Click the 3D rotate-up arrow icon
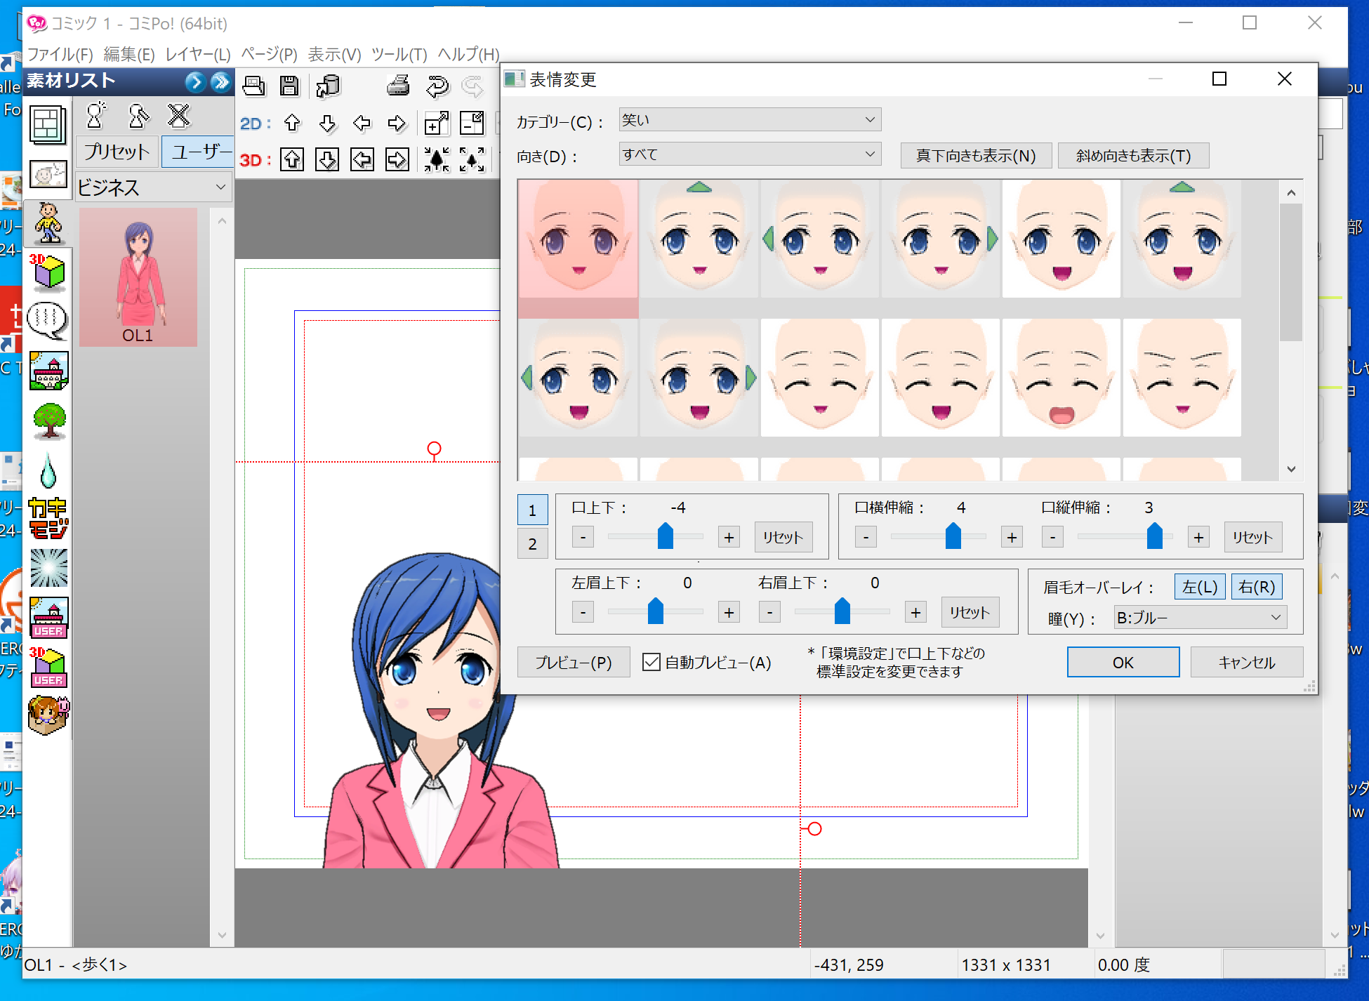Screen dimensions: 1369x1001 [292, 160]
